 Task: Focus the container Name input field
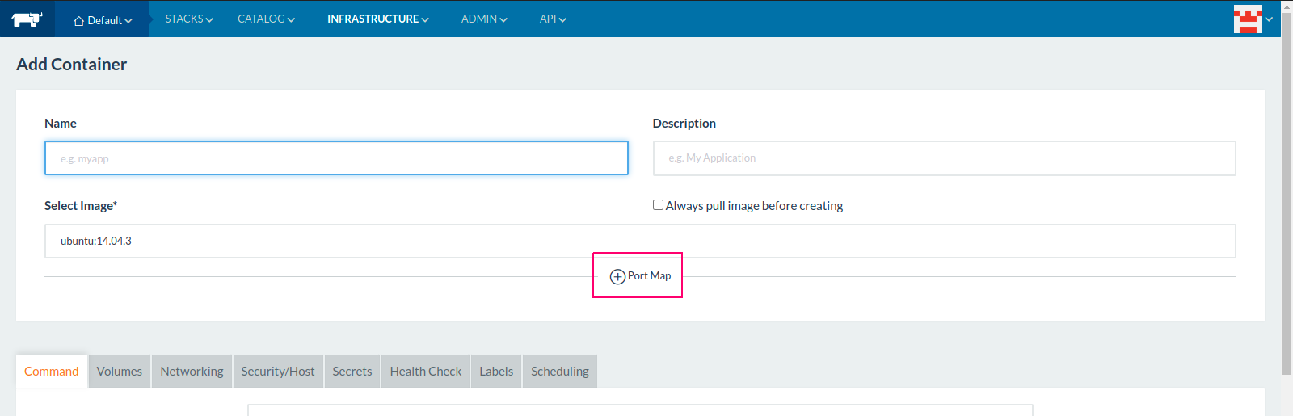coord(336,158)
